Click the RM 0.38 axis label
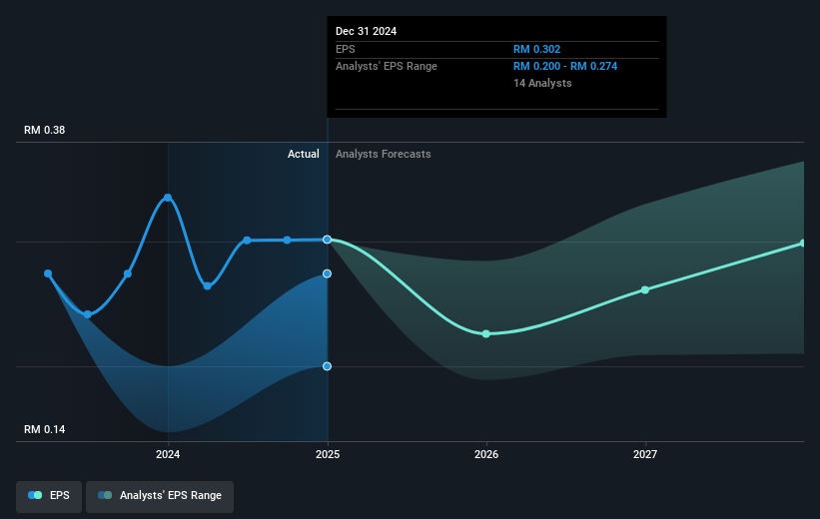Viewport: 820px width, 519px height. tap(45, 130)
